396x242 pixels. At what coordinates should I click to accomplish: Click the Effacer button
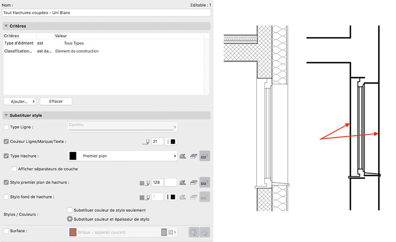point(56,101)
